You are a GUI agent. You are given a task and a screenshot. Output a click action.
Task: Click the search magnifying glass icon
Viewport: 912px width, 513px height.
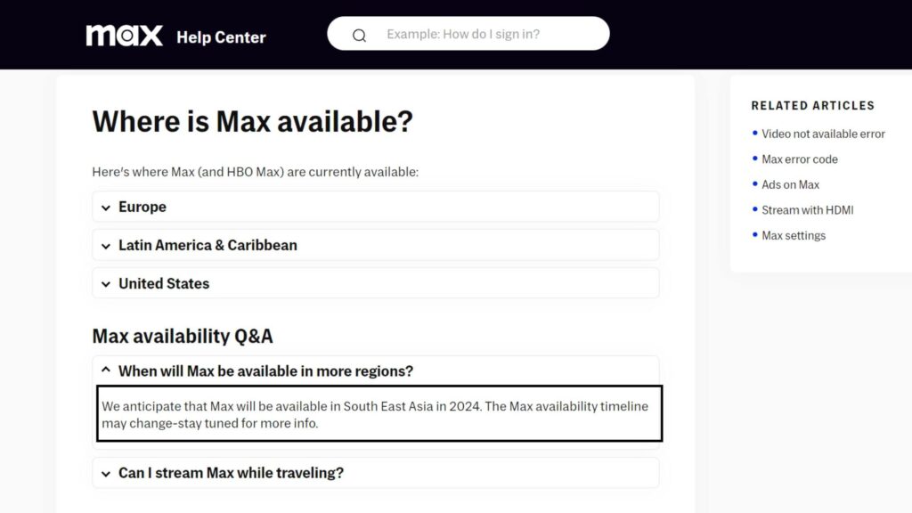click(360, 34)
